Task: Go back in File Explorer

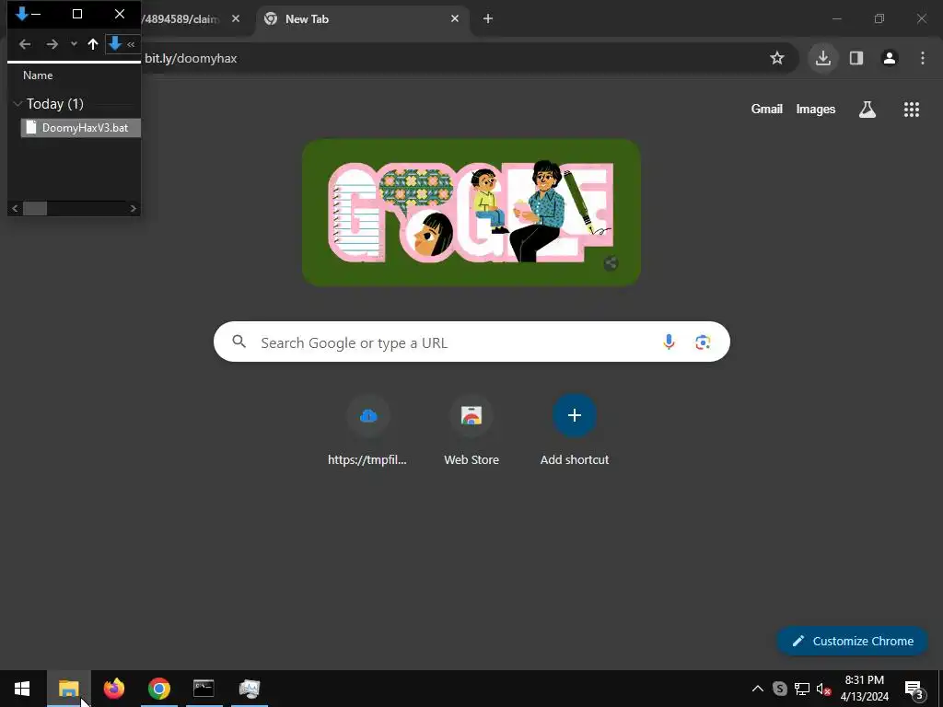Action: click(25, 44)
